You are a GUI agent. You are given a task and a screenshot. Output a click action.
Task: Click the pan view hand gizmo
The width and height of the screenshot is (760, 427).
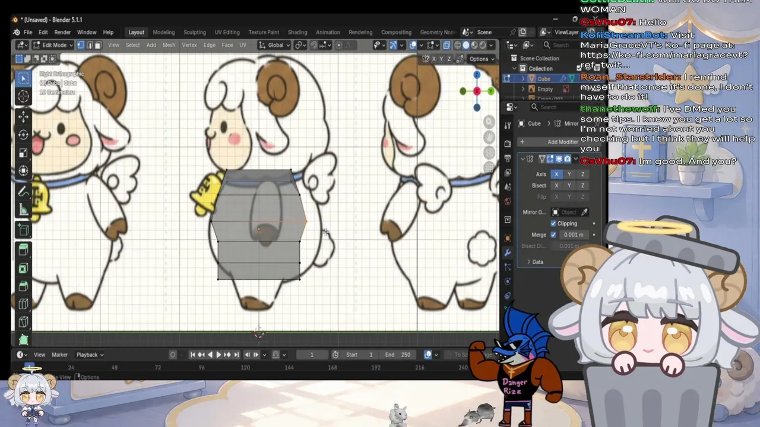click(x=489, y=137)
